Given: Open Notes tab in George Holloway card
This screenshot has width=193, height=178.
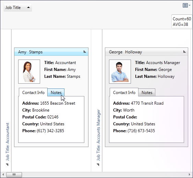Looking at the screenshot, I should [x=147, y=93].
